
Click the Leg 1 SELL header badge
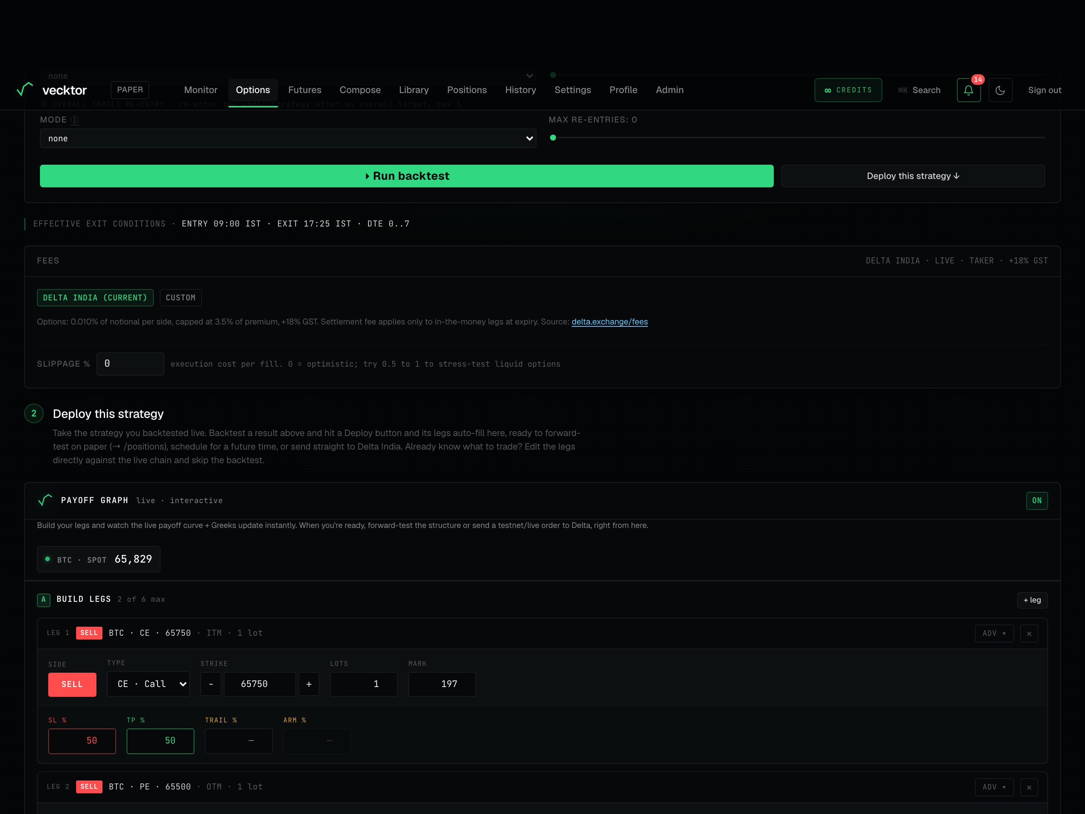[89, 633]
